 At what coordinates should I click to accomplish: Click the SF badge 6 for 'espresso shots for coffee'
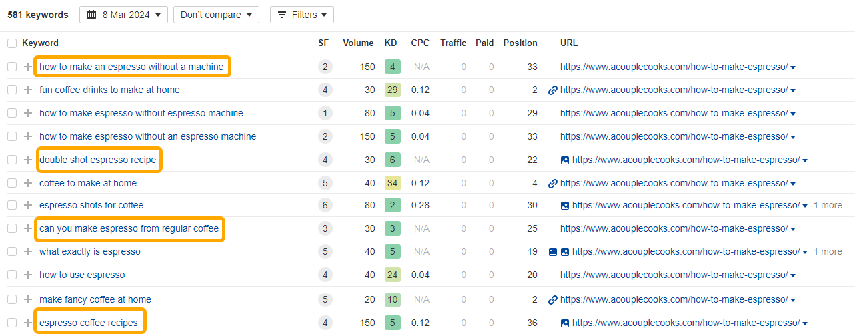point(325,205)
